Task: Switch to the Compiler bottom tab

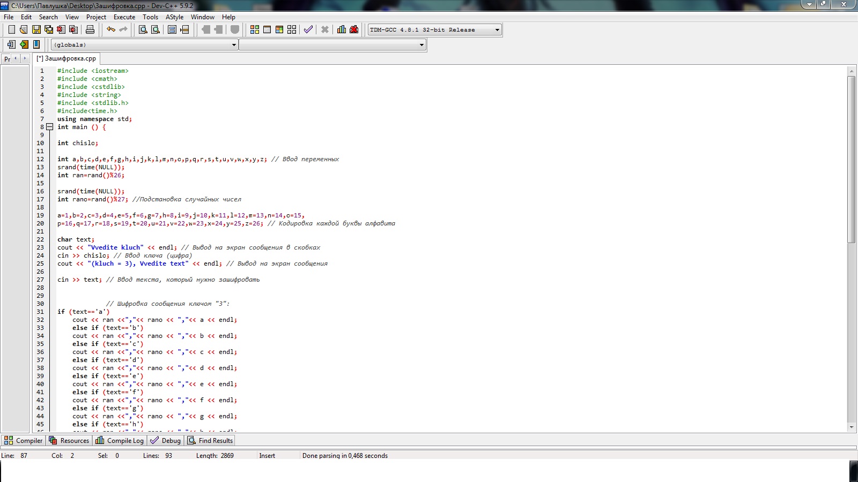Action: 23,440
